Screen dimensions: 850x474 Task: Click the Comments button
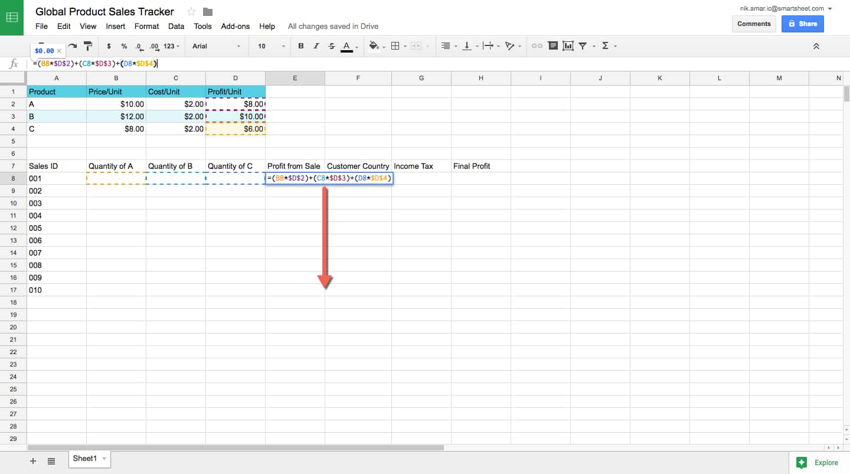pyautogui.click(x=754, y=24)
